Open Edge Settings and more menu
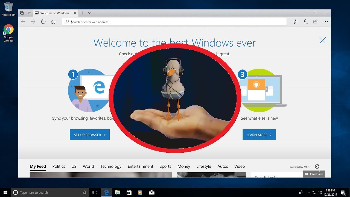This screenshot has height=197, width=350. coord(325,22)
